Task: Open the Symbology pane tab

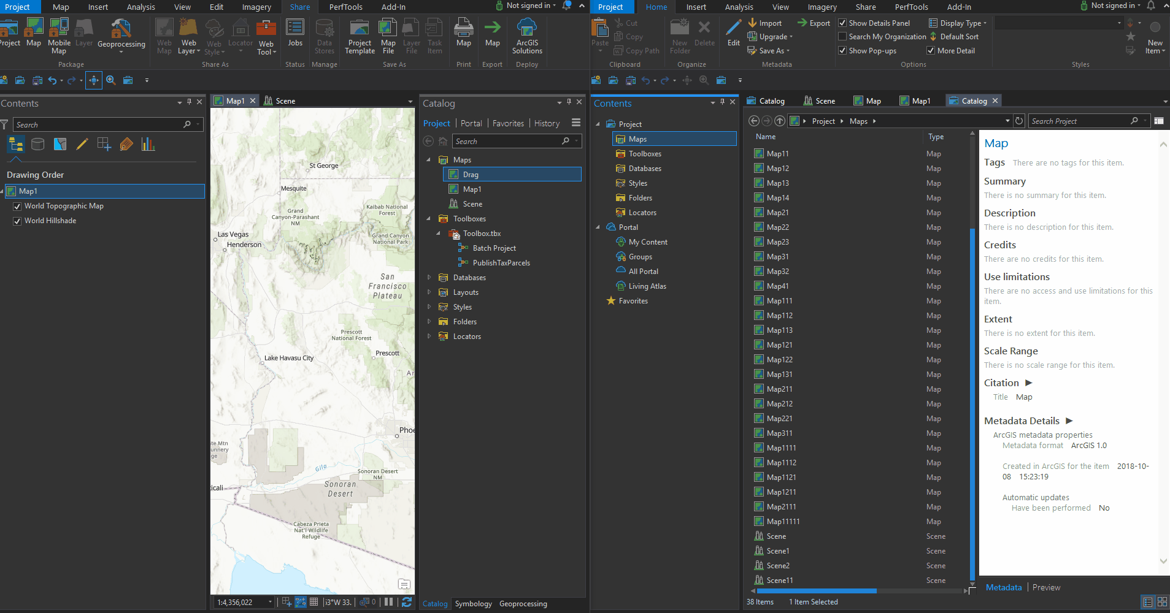Action: (473, 604)
